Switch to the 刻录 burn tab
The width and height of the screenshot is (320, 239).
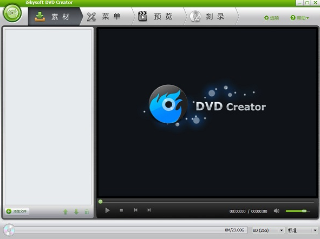click(x=211, y=17)
